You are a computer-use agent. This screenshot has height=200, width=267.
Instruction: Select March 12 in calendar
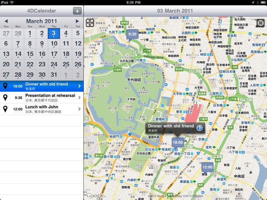(x=78, y=44)
